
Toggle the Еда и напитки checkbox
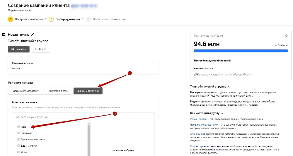[x=18, y=146]
